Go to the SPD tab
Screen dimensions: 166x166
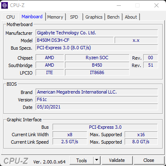[x=74, y=17]
